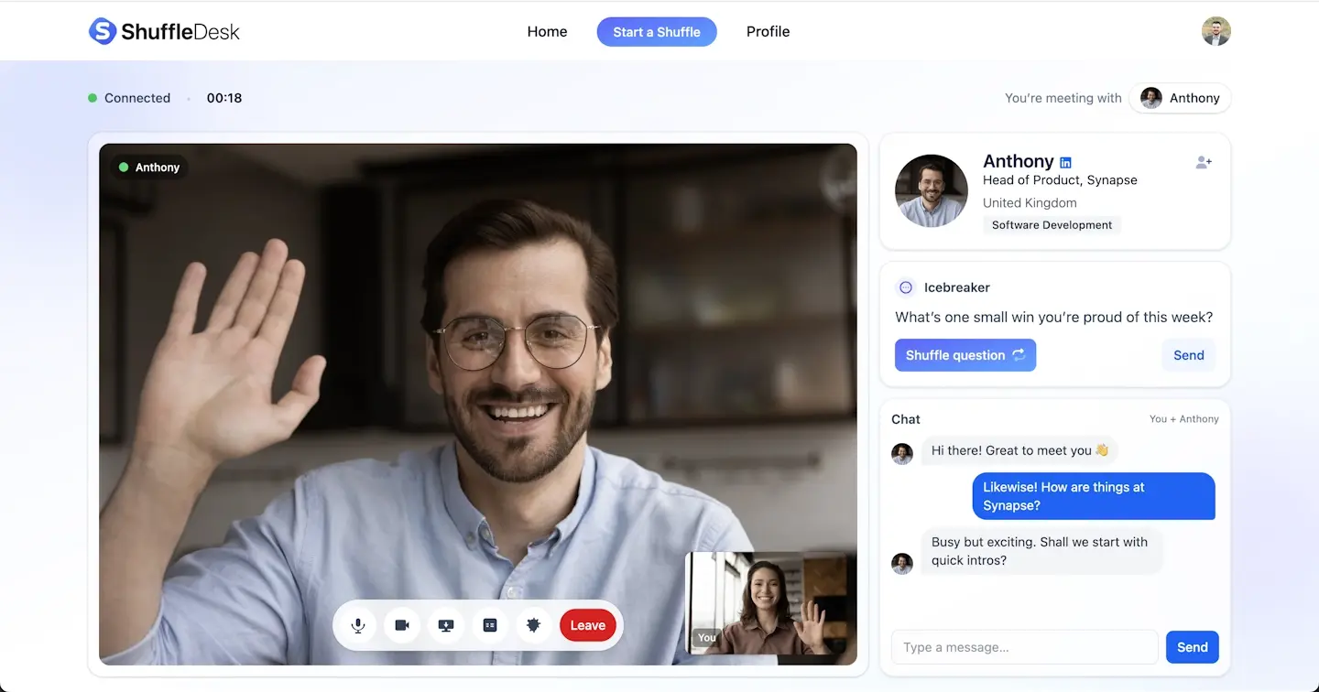The image size is (1319, 692).
Task: Open the Profile page
Action: pos(767,31)
